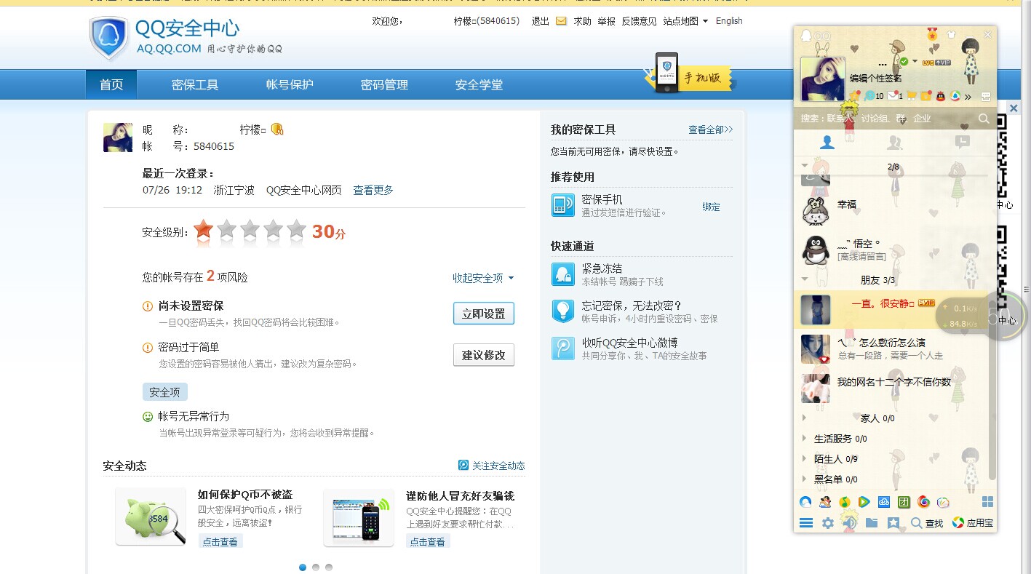Launch QQ Games penguin icon in app bar
The image size is (1031, 574).
click(825, 501)
